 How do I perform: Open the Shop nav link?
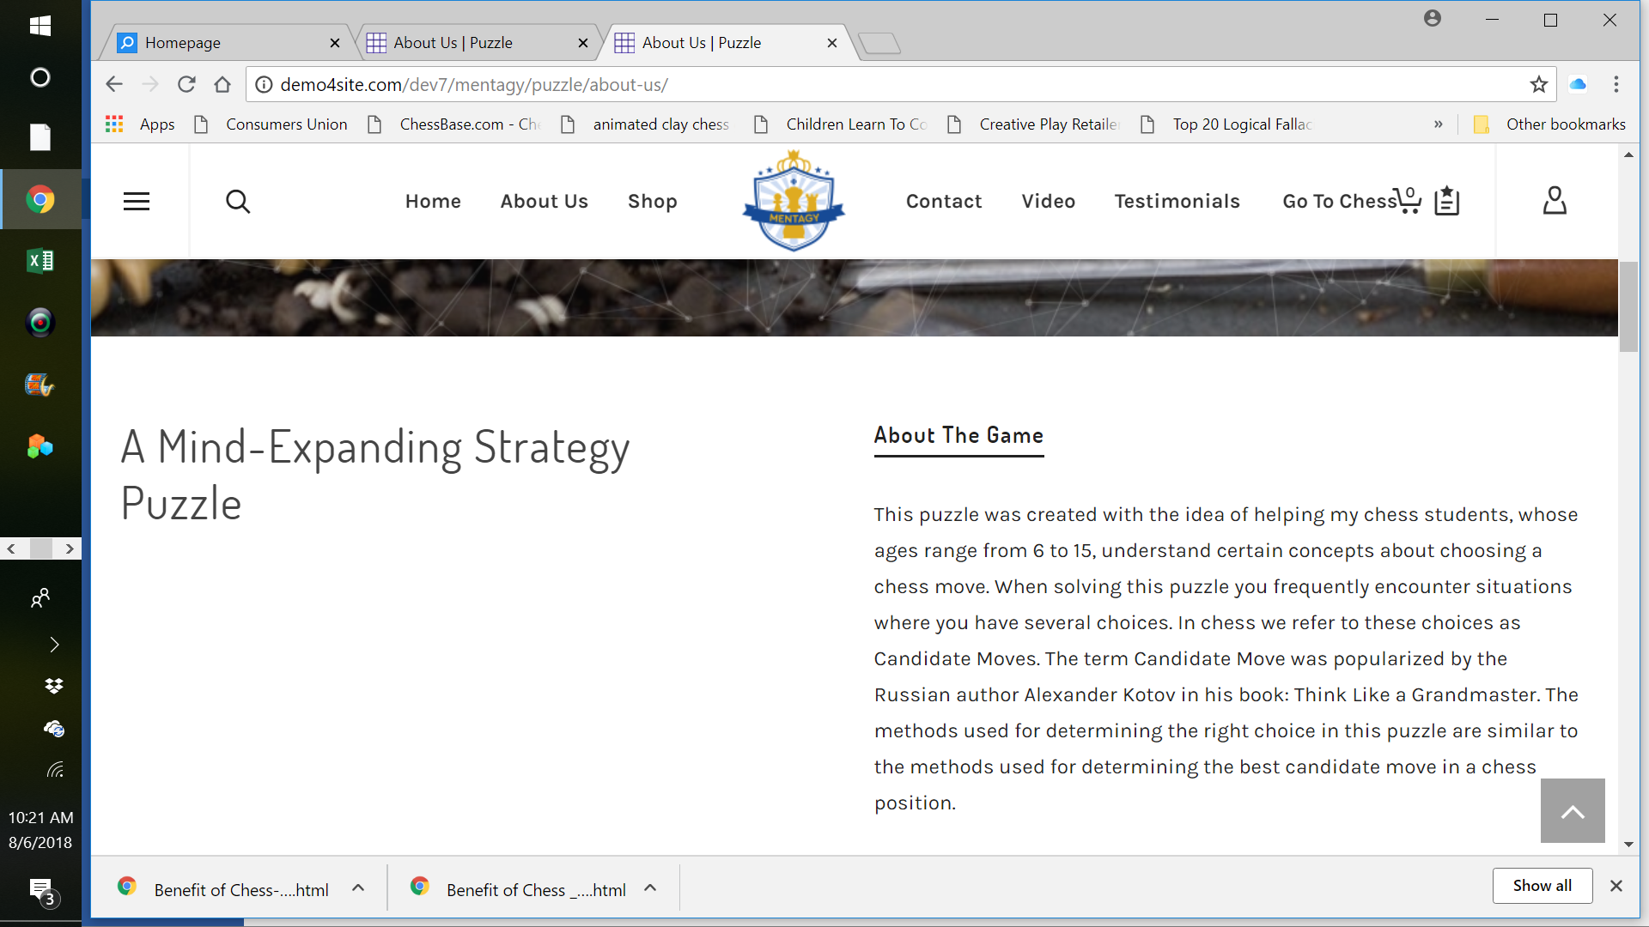pos(652,202)
